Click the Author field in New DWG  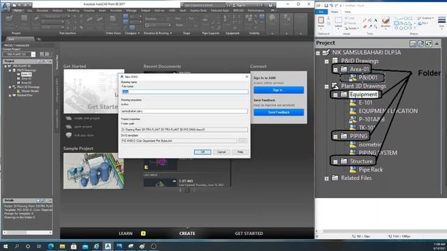(x=184, y=112)
